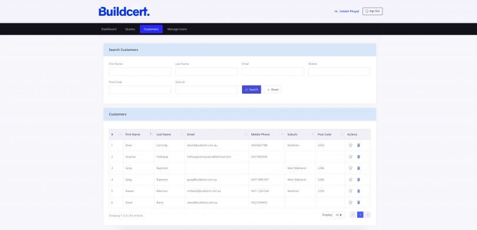Click email greg@buildcert.com.au

point(201,180)
